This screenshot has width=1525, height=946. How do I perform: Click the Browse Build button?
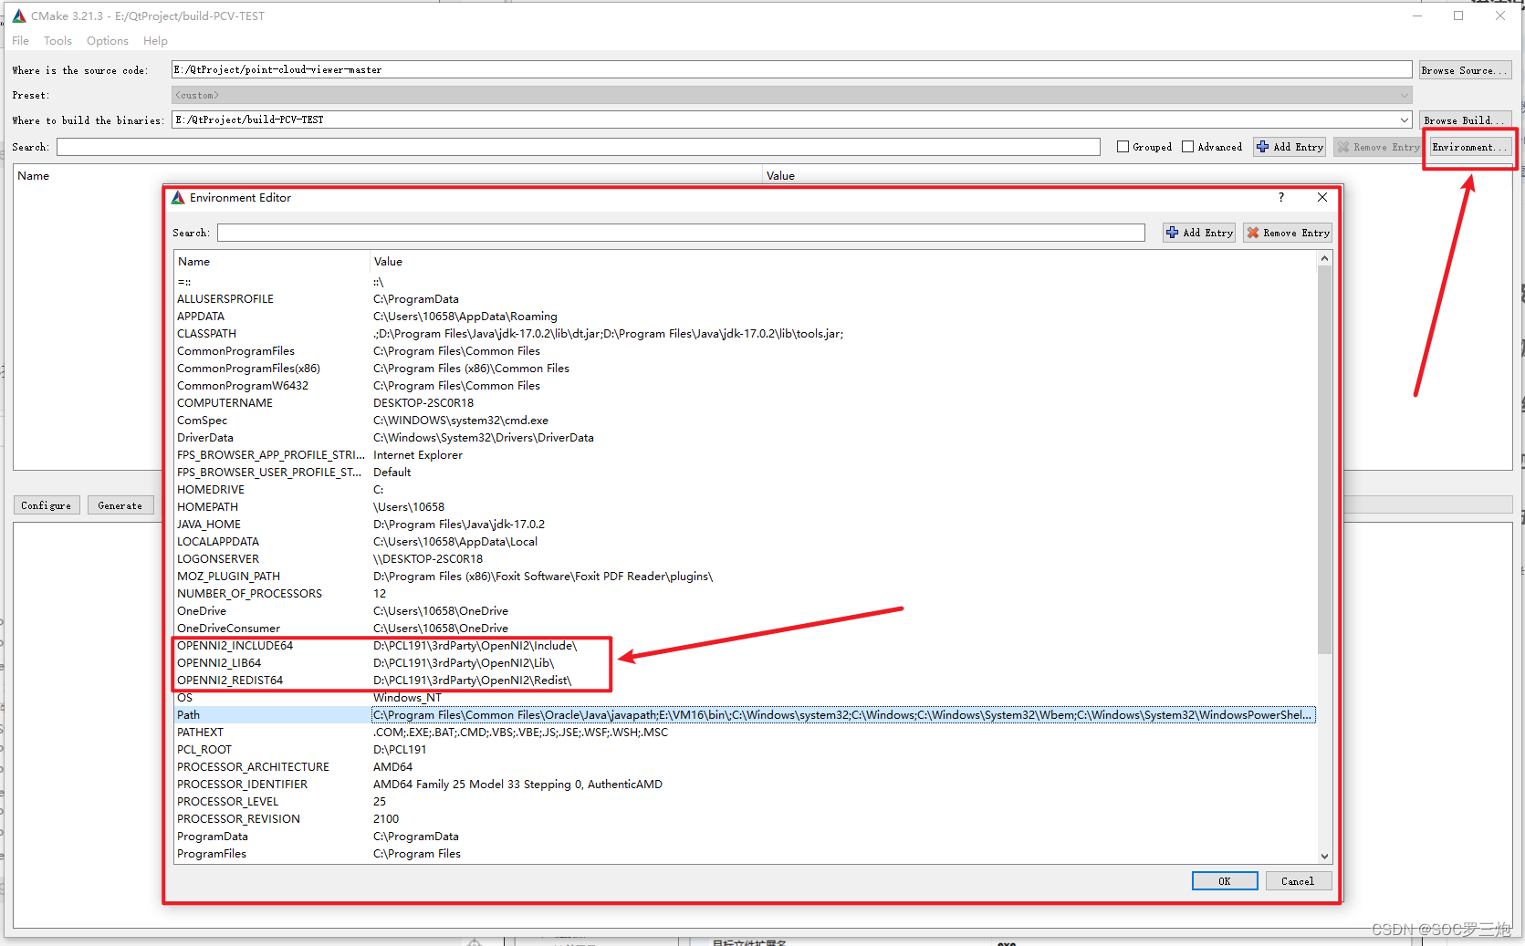pos(1465,120)
